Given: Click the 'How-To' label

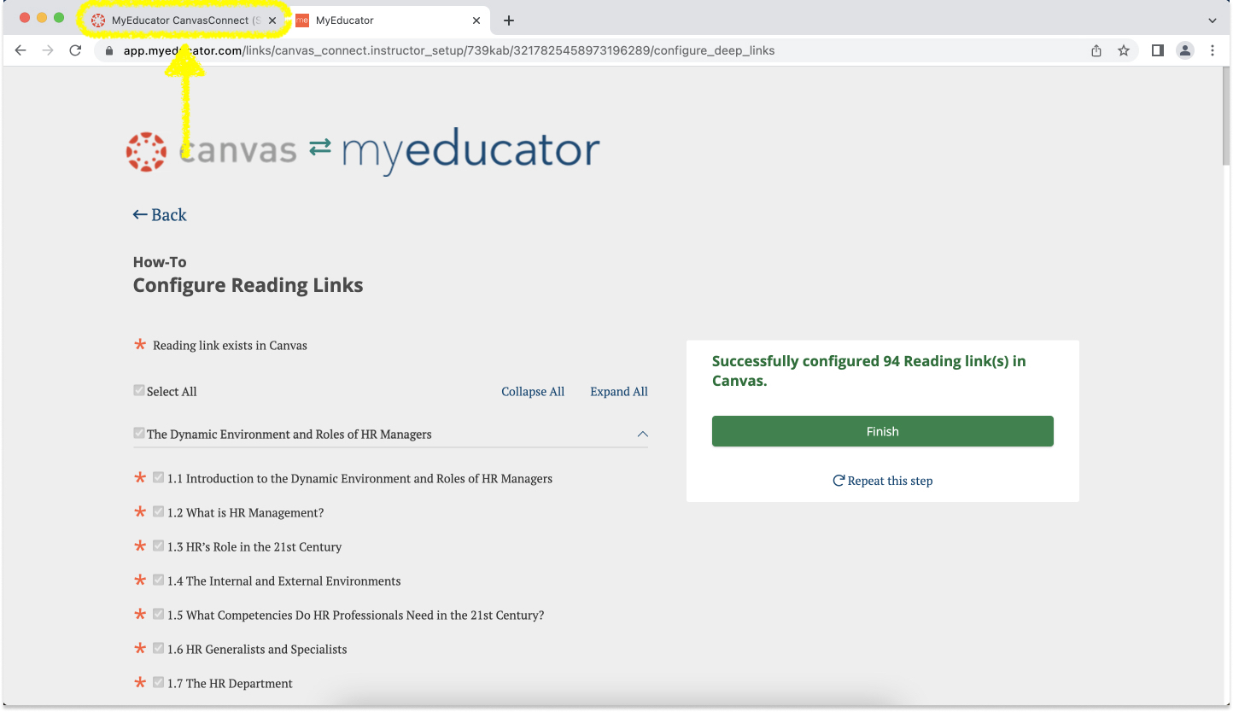Looking at the screenshot, I should [x=160, y=262].
